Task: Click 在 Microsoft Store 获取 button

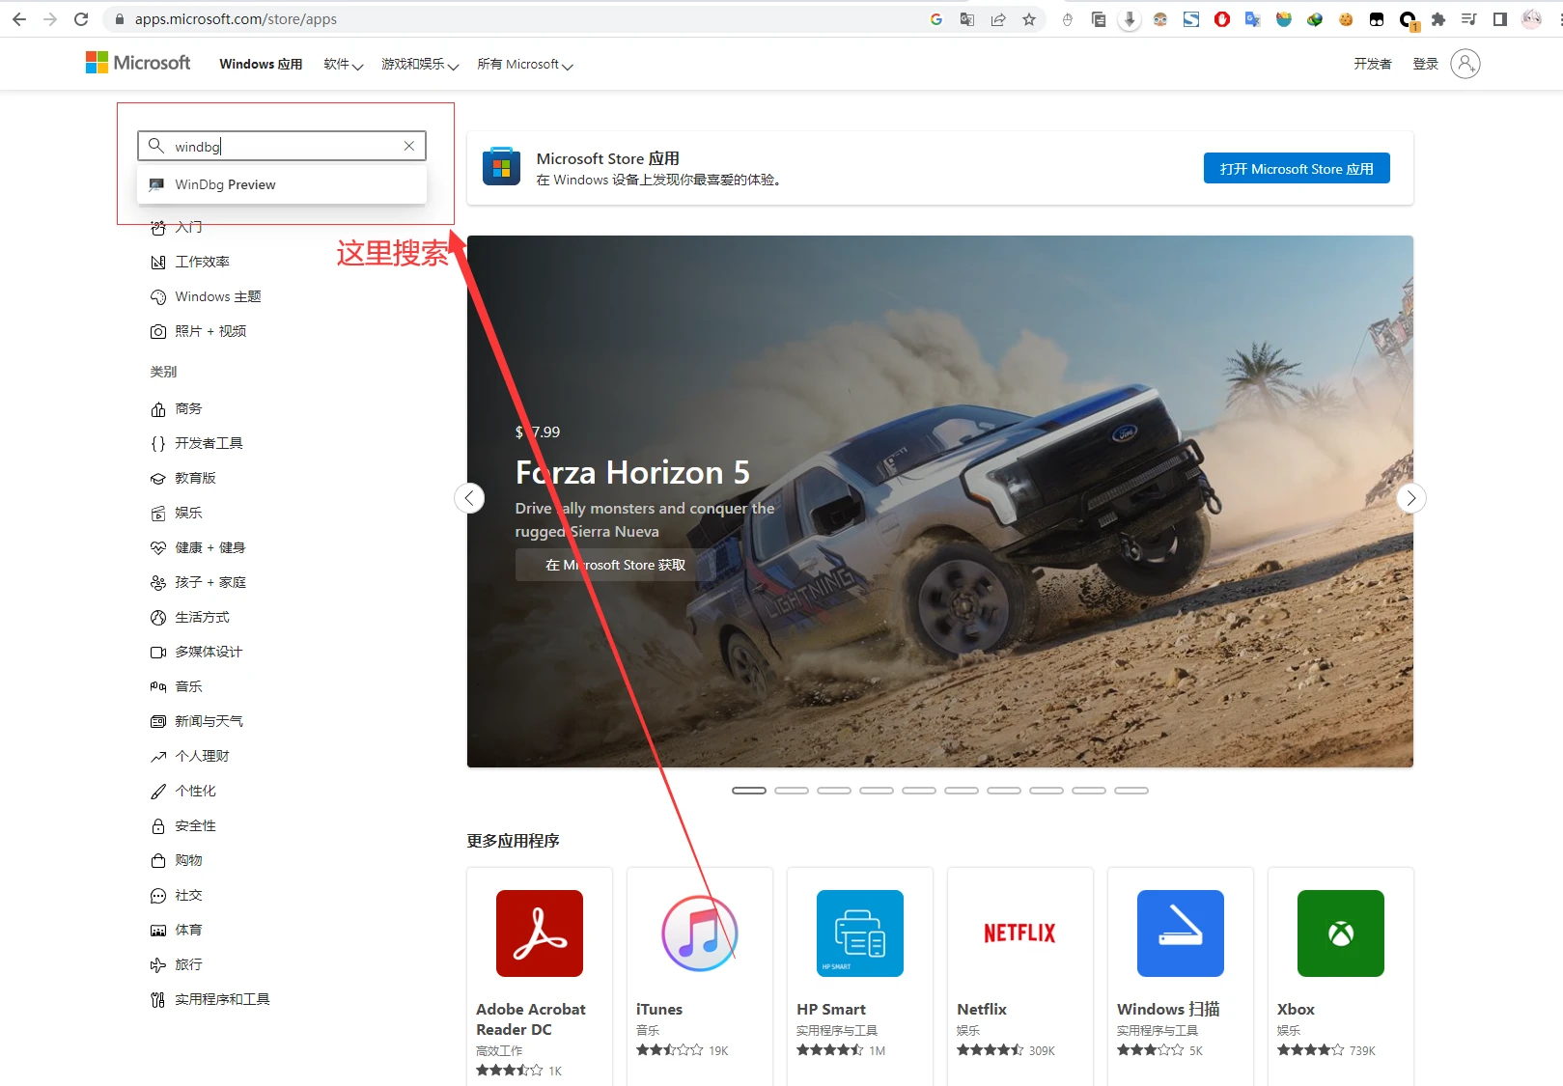Action: tap(615, 565)
